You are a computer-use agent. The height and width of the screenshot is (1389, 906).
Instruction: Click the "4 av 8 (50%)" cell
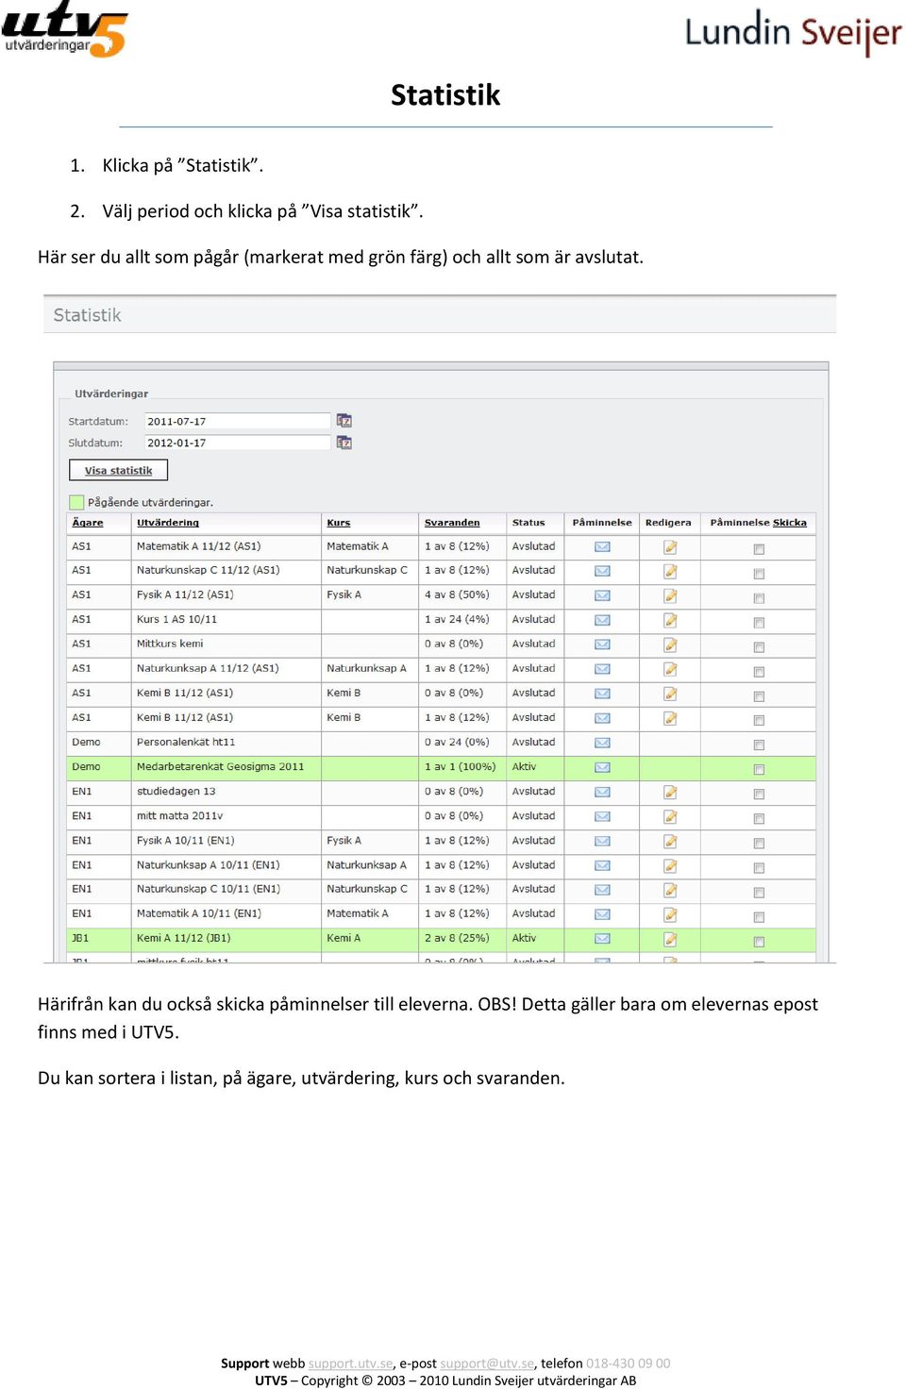click(457, 594)
